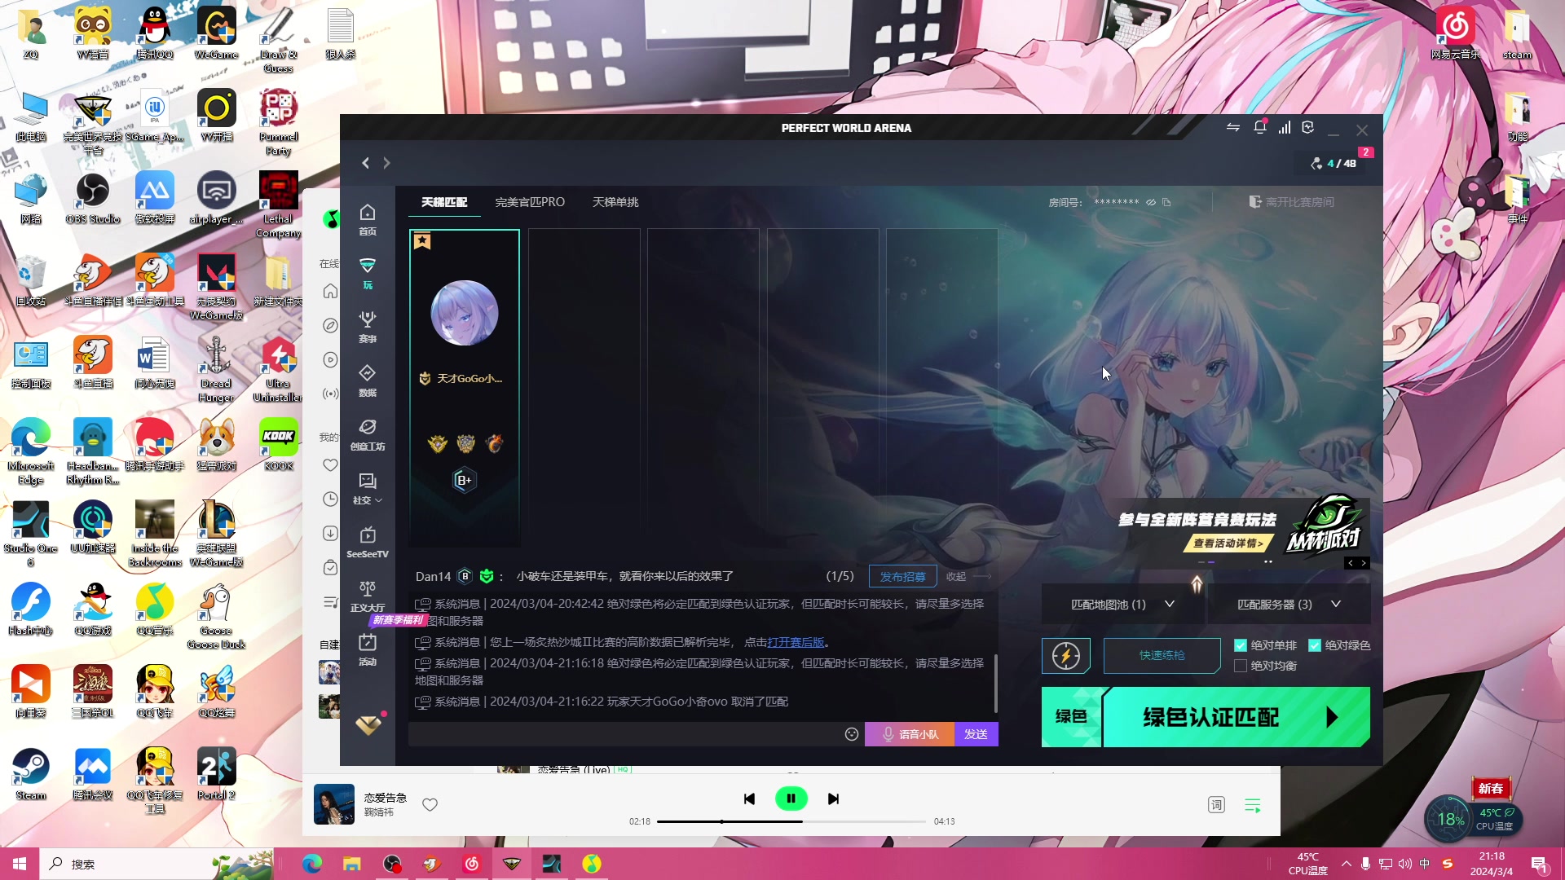Toggle 语音小队 voice squad button

pyautogui.click(x=910, y=734)
